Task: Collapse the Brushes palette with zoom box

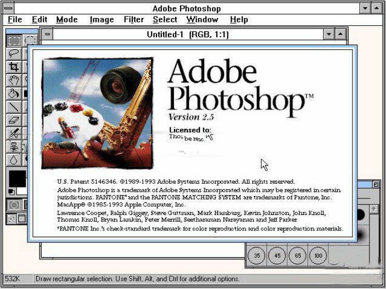Action: coord(376,184)
